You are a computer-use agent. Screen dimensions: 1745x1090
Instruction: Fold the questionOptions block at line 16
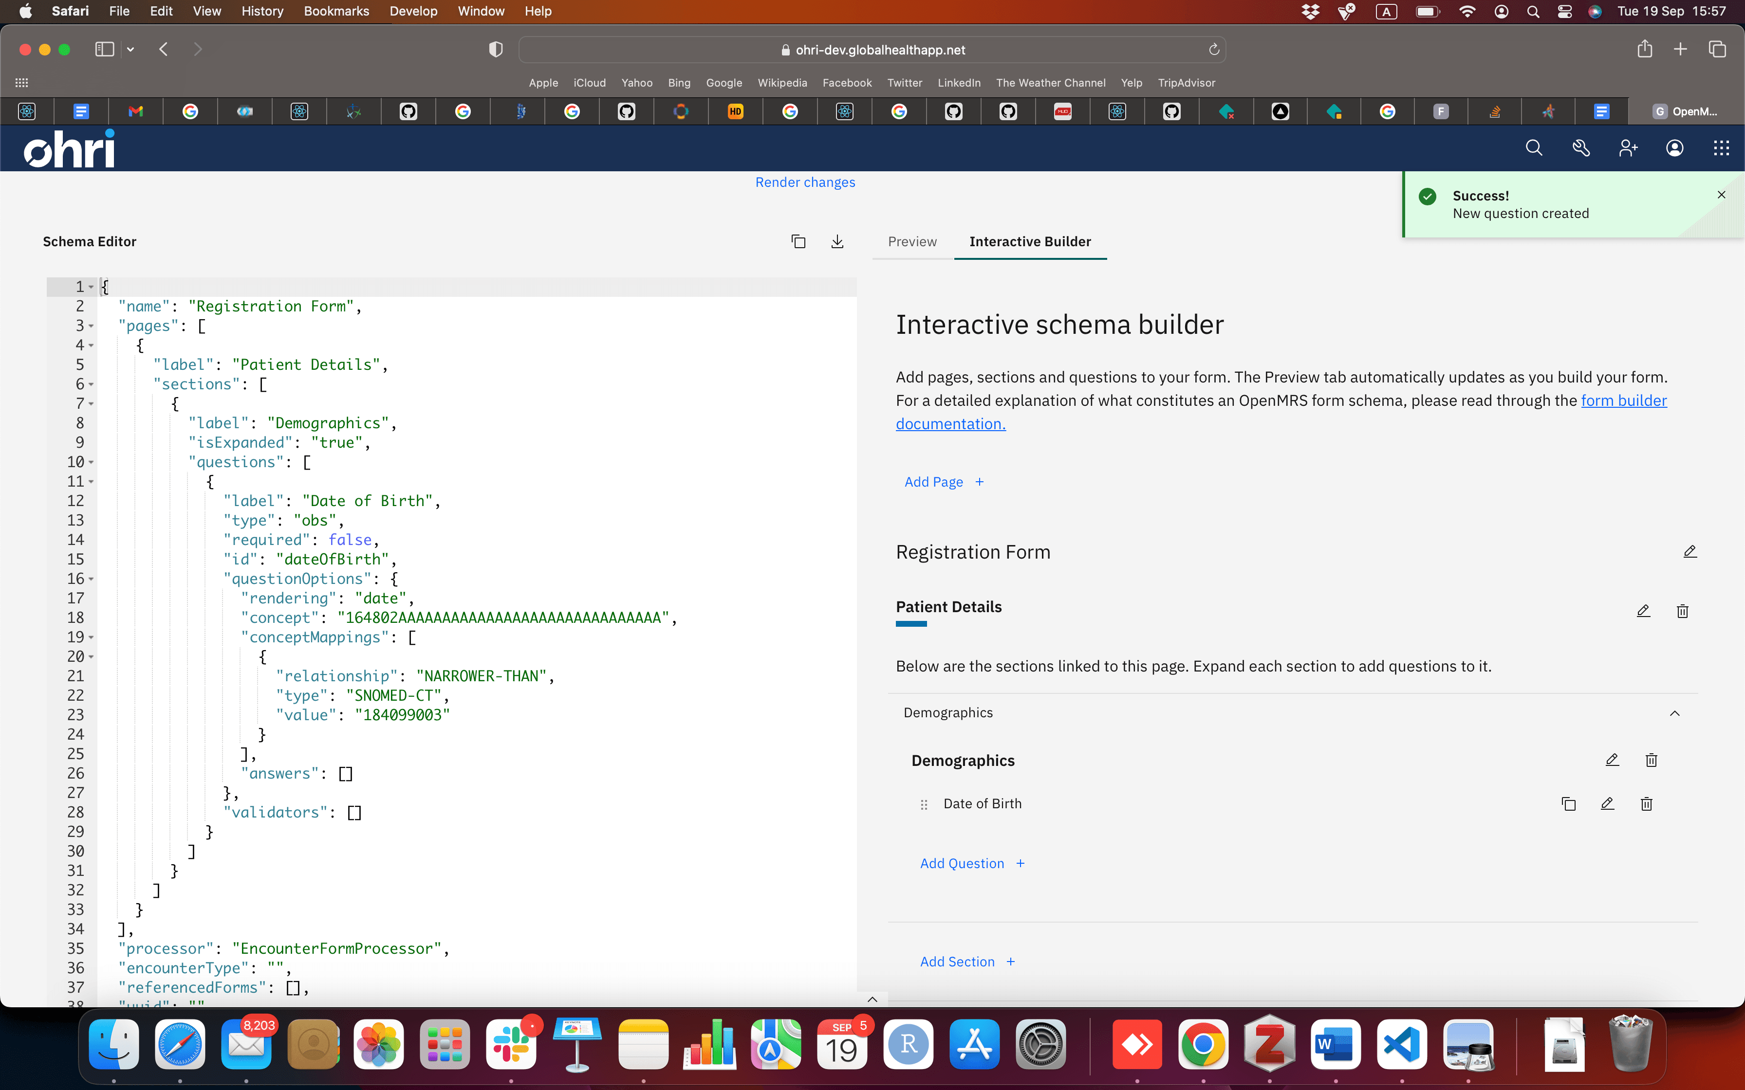click(x=92, y=579)
